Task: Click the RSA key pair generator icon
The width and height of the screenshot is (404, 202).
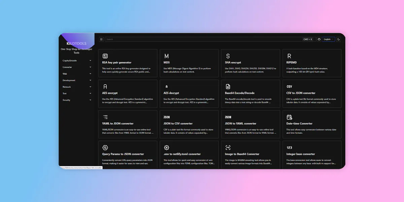Action: (x=105, y=56)
